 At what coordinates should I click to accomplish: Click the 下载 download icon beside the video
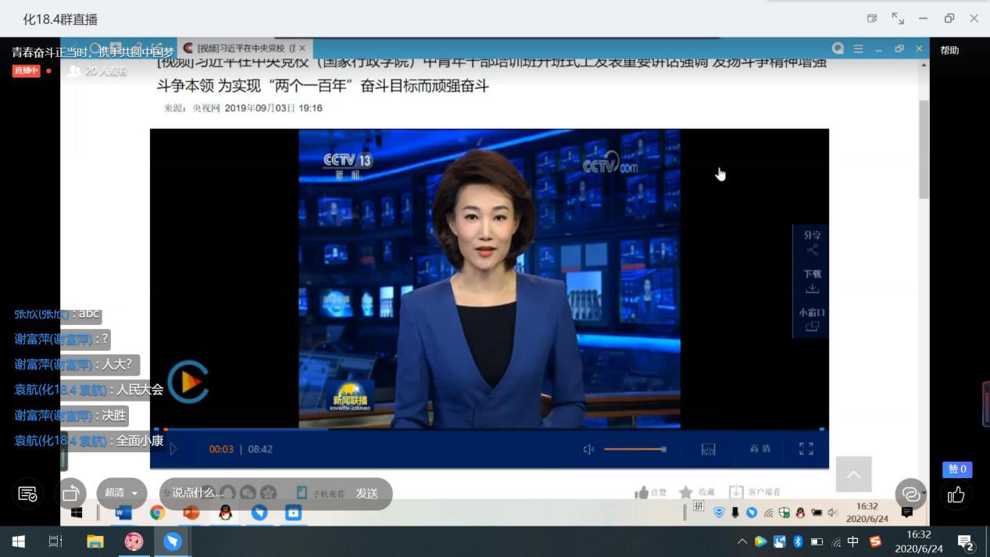813,281
